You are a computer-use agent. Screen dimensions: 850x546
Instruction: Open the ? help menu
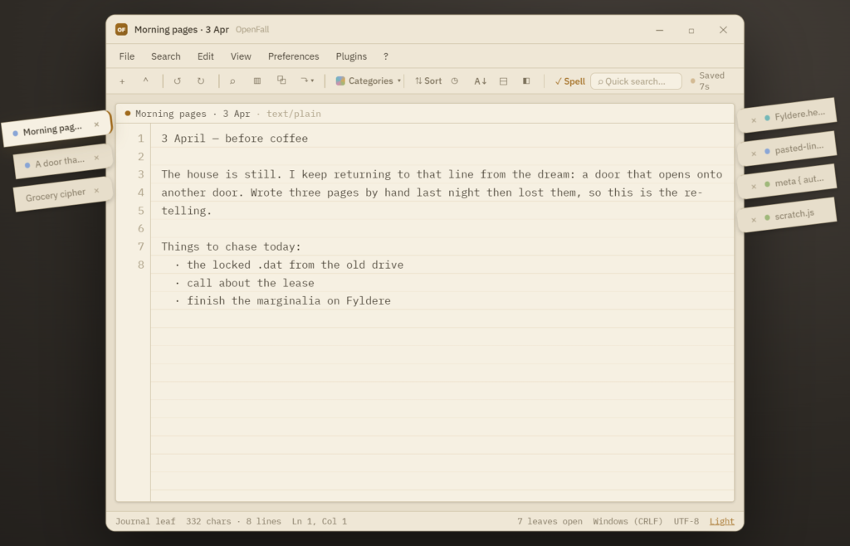pyautogui.click(x=386, y=56)
